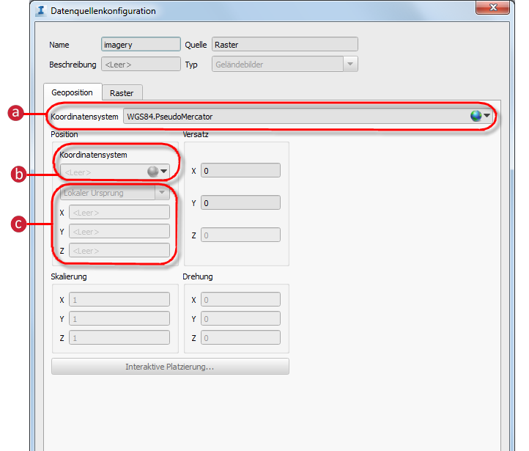Image resolution: width=529 pixels, height=451 pixels.
Task: Click the Quelle field showing Raster
Action: [285, 45]
